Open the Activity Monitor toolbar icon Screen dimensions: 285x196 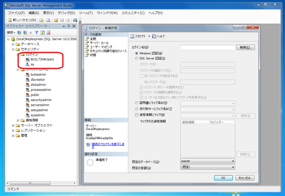tap(75, 20)
